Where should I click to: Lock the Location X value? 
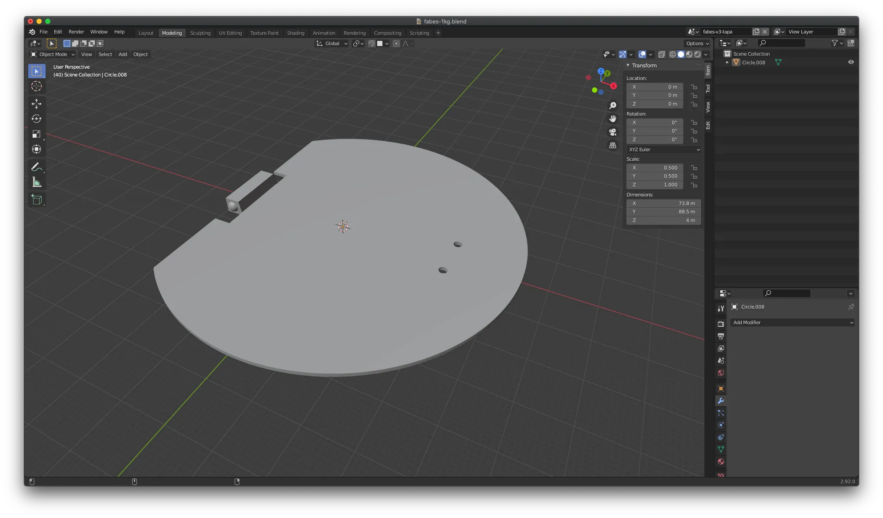(694, 87)
